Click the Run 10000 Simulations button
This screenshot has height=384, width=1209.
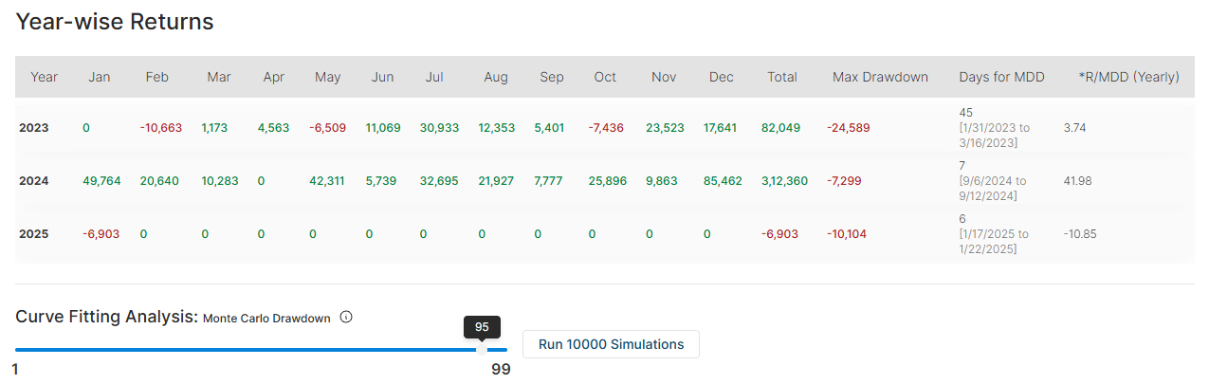click(x=611, y=344)
